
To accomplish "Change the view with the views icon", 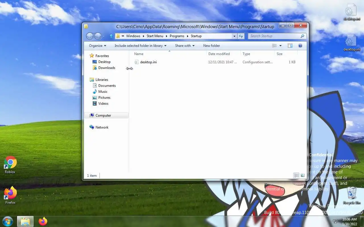I will [274, 46].
